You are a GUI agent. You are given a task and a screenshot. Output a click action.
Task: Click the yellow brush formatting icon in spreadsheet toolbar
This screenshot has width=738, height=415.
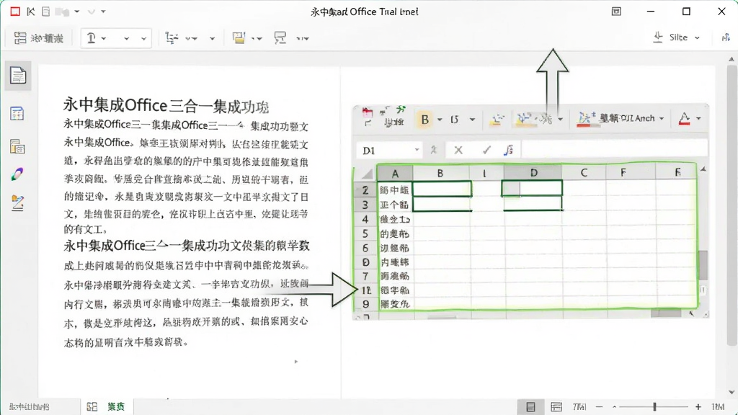click(525, 119)
